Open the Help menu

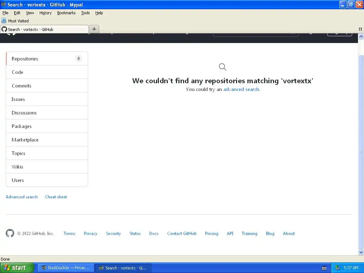click(99, 13)
